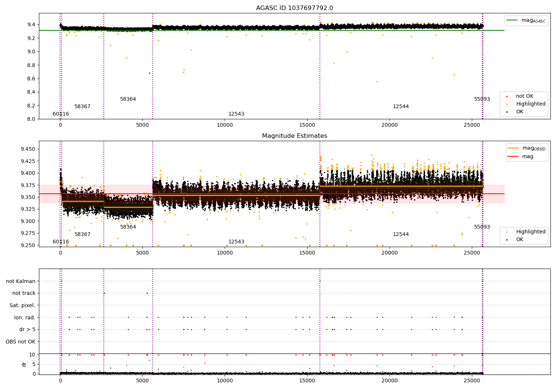This screenshot has width=556, height=389.
Task: Click y-axis tick 8.0 in AGASC ID plot
Action: tap(31, 119)
